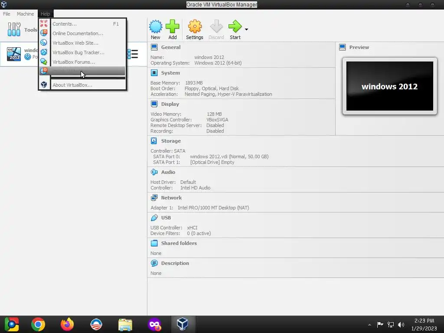Click the Base Memory value '1893 MB'

194,83
